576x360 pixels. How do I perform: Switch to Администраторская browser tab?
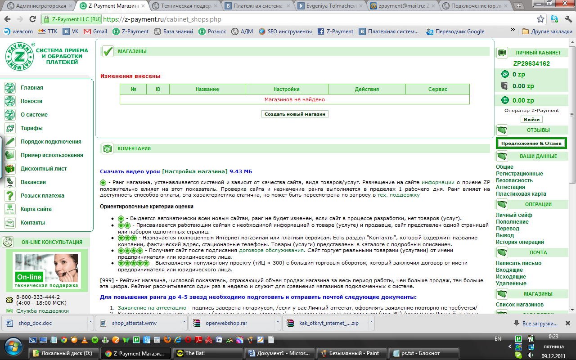point(38,6)
